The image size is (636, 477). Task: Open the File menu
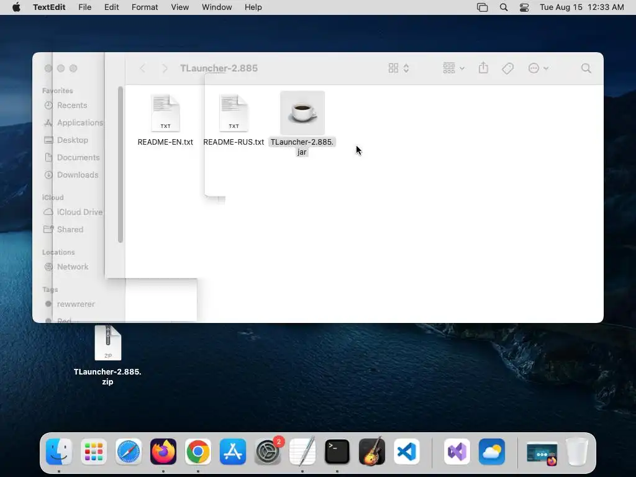coord(84,7)
